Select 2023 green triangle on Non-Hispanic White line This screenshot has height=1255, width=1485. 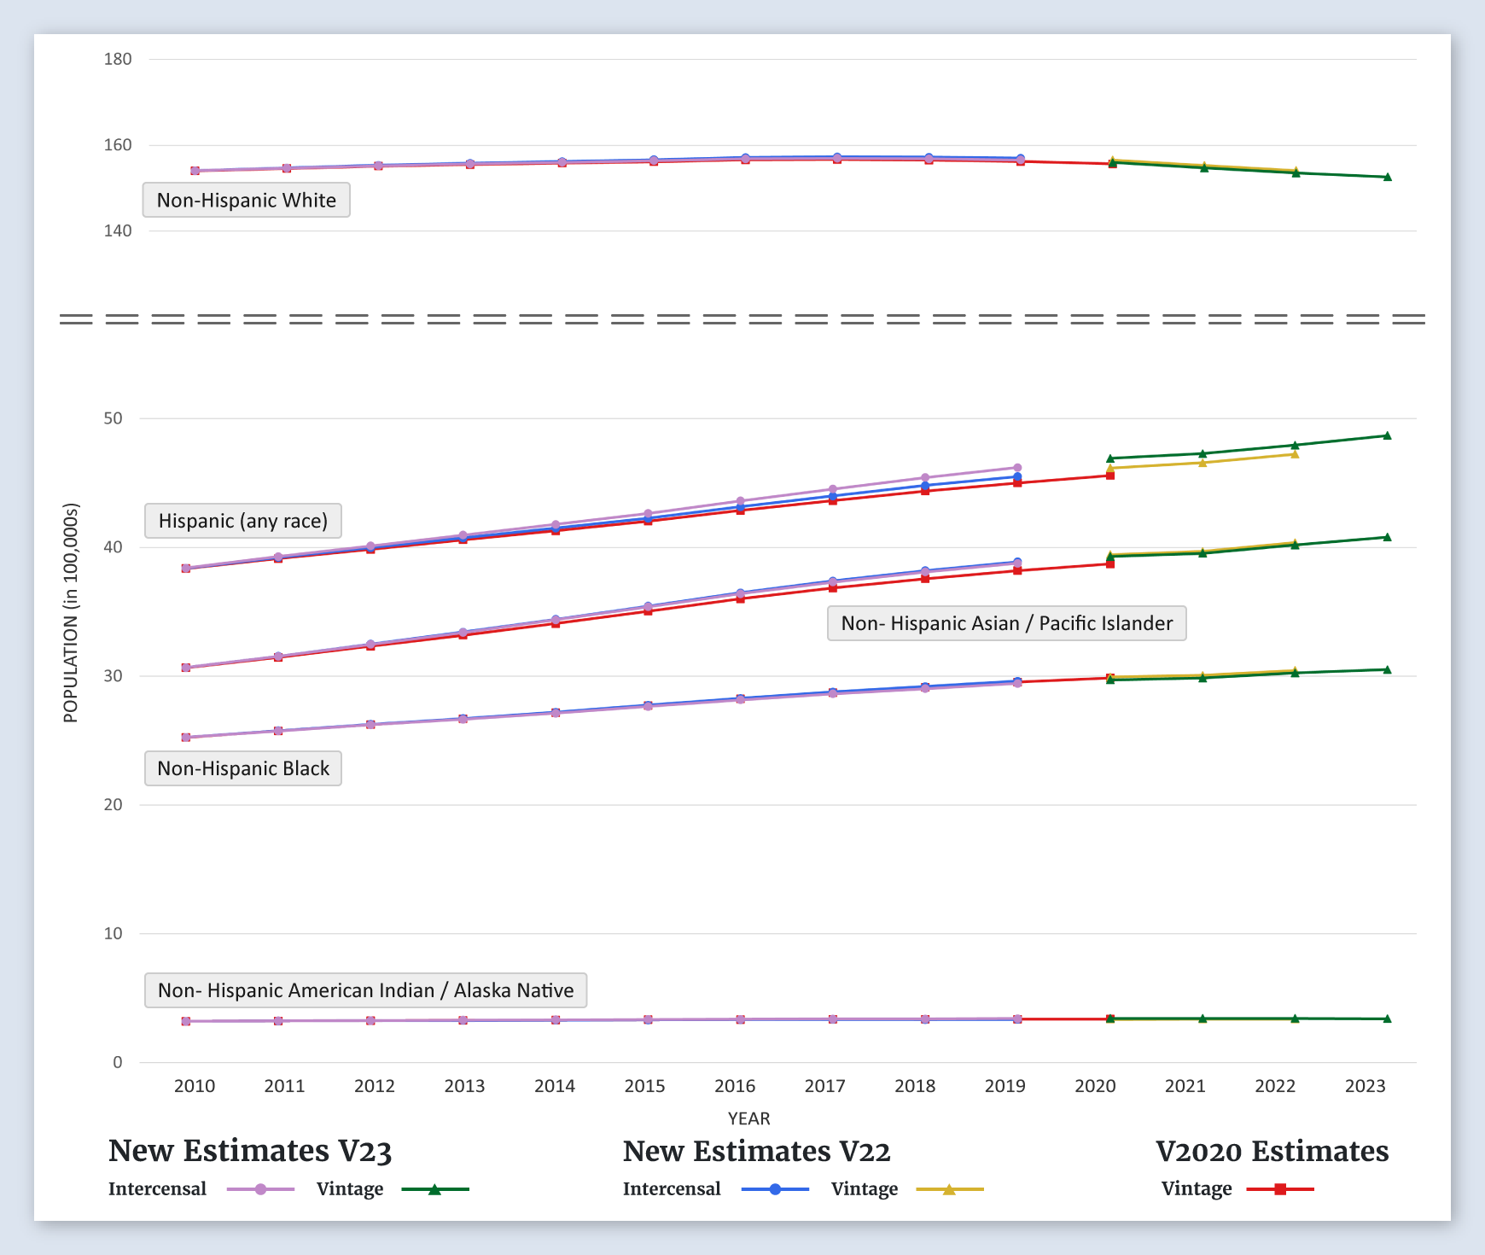pos(1387,178)
